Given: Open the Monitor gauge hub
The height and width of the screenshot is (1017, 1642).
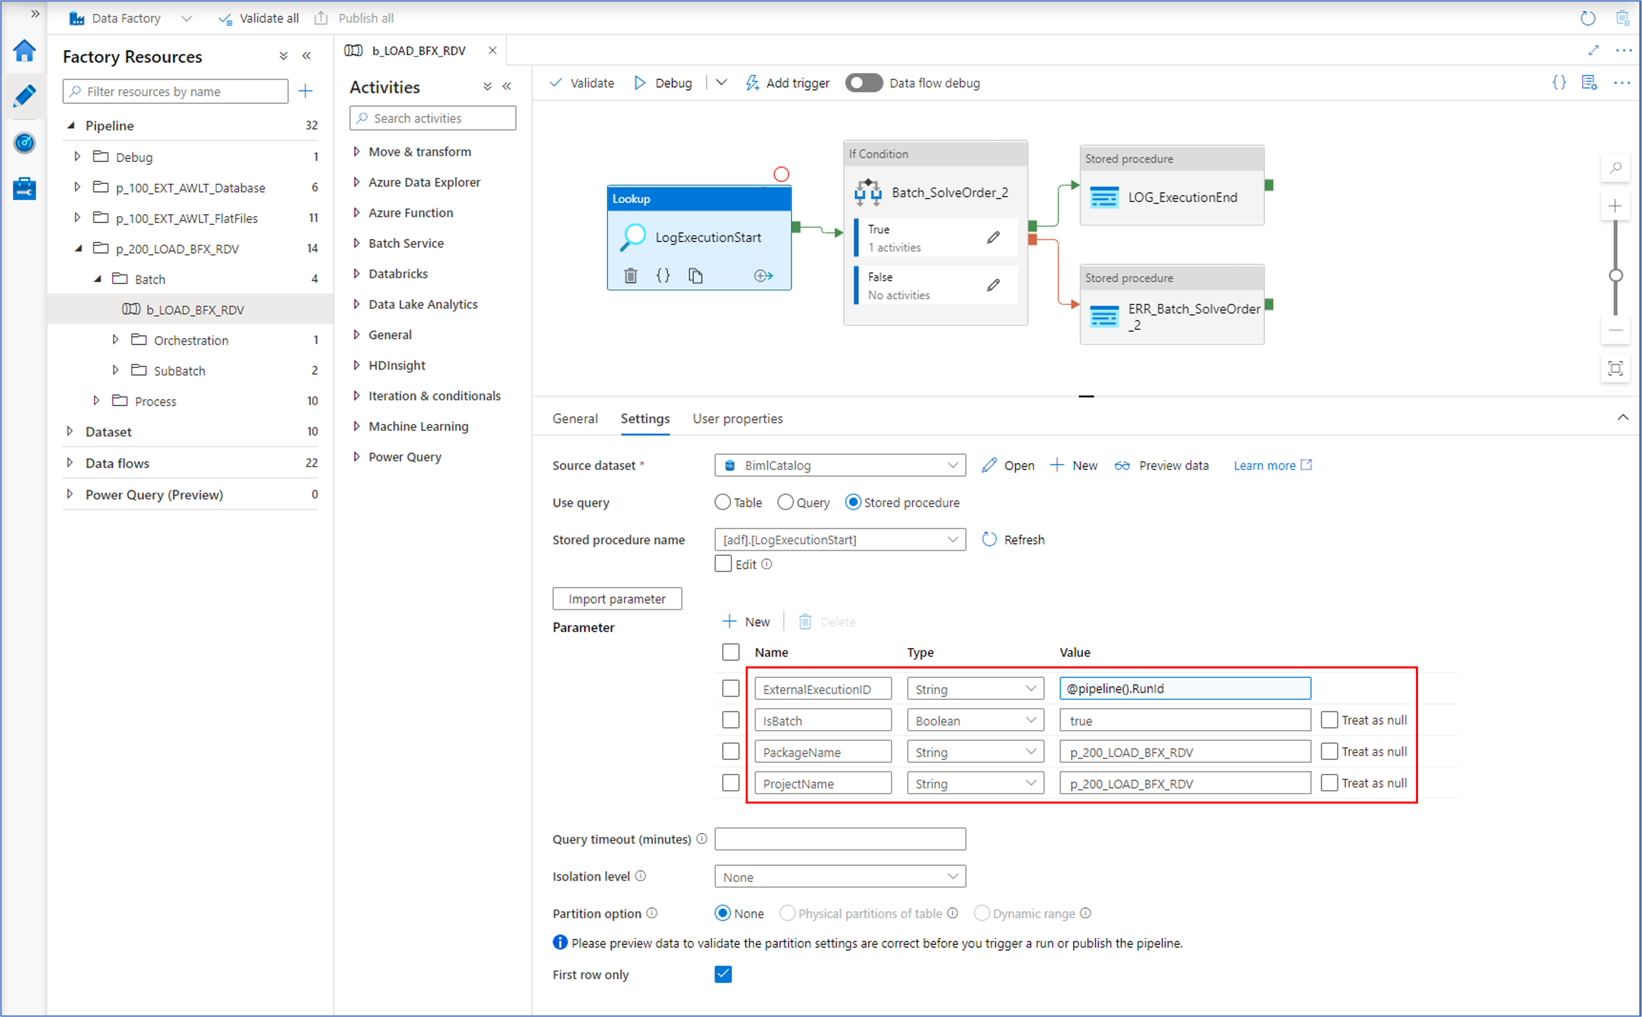Looking at the screenshot, I should pyautogui.click(x=24, y=143).
